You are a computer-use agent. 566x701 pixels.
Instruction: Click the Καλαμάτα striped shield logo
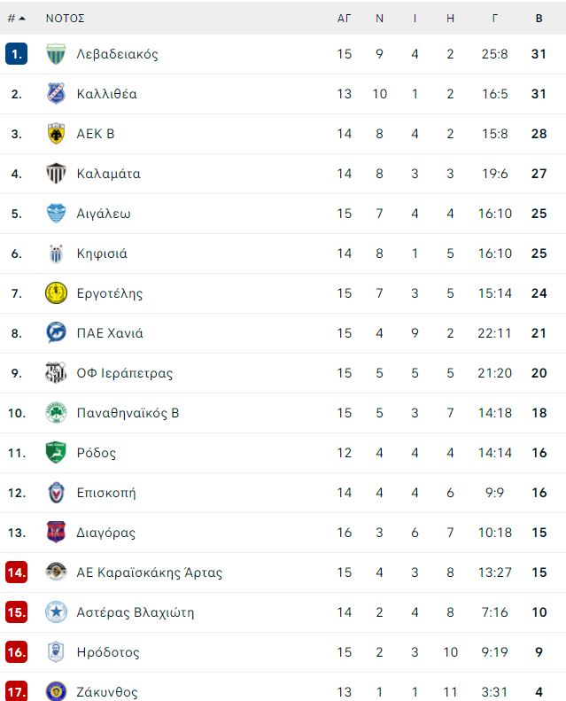(56, 174)
